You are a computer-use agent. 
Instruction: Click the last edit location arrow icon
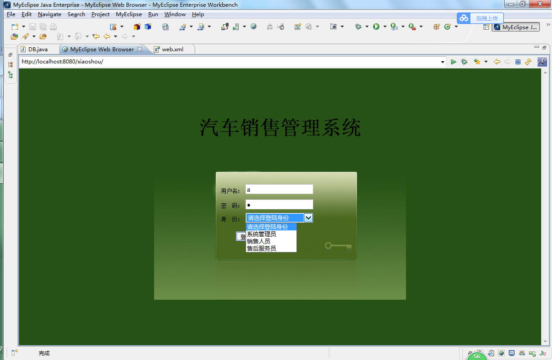pos(96,36)
